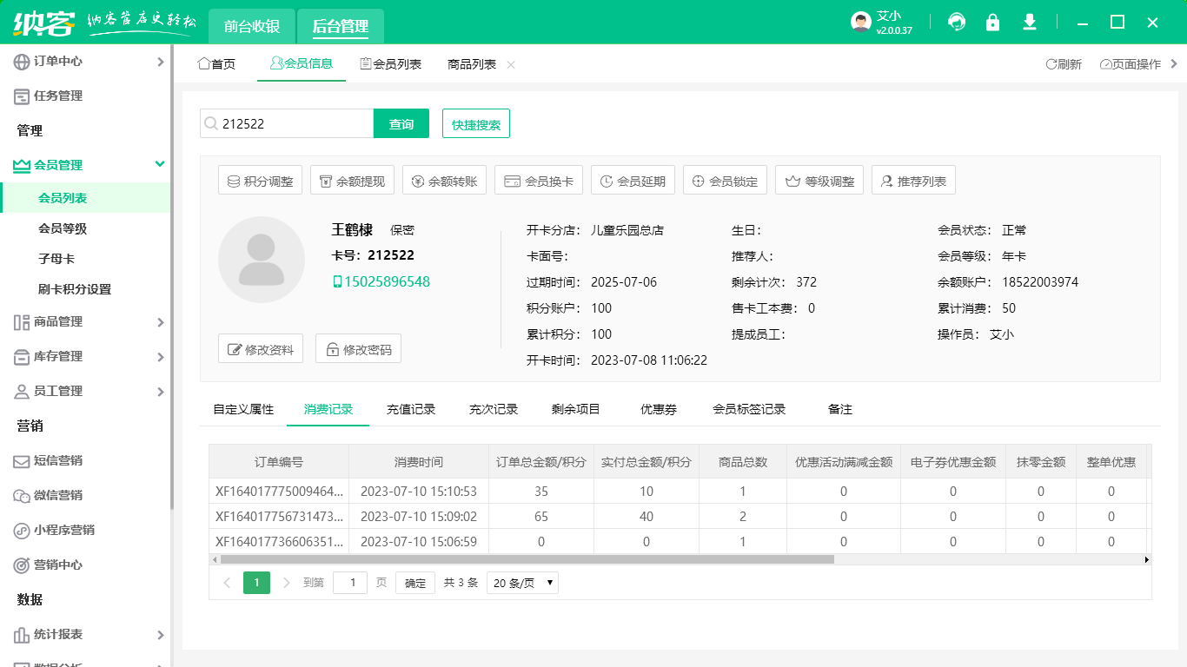Expand 统计报表 sidebar chevron
This screenshot has width=1187, height=667.
(x=160, y=635)
